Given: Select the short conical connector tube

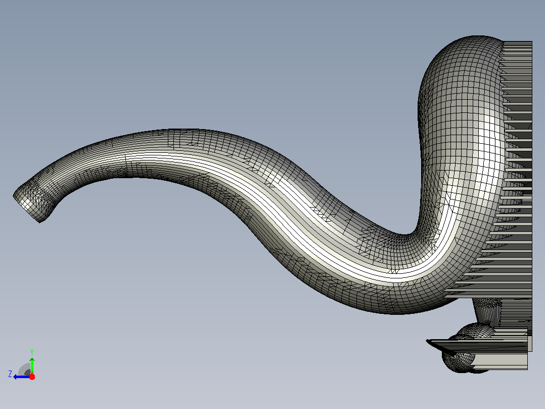Looking at the screenshot, I should pos(486,310).
